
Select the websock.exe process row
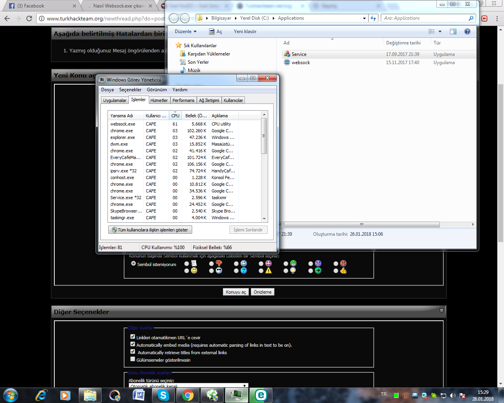(x=184, y=124)
